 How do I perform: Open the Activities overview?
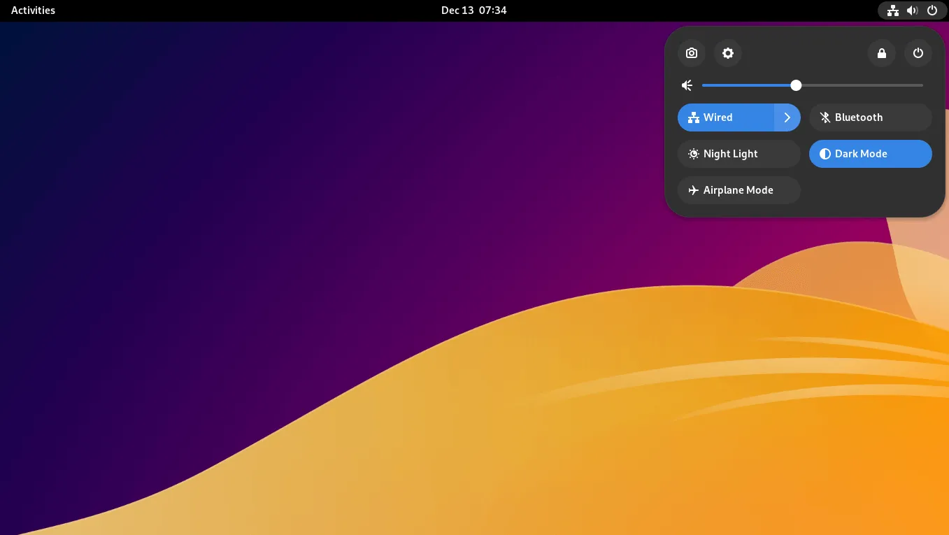click(x=32, y=10)
